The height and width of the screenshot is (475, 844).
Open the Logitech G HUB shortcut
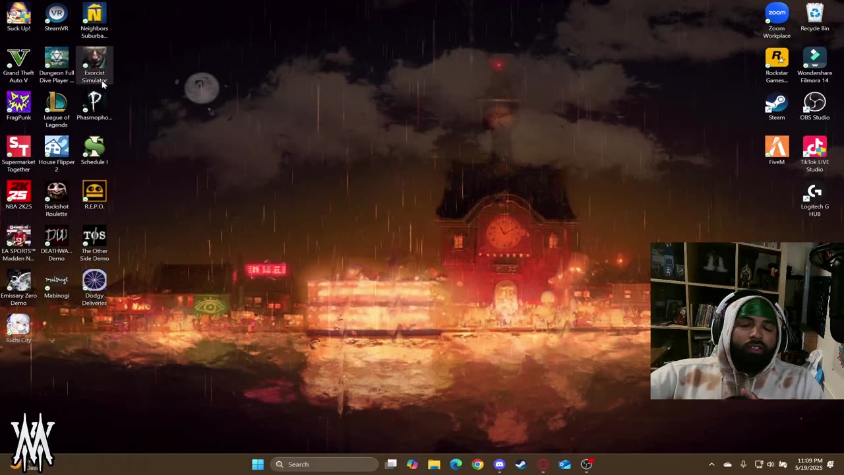[x=815, y=199]
